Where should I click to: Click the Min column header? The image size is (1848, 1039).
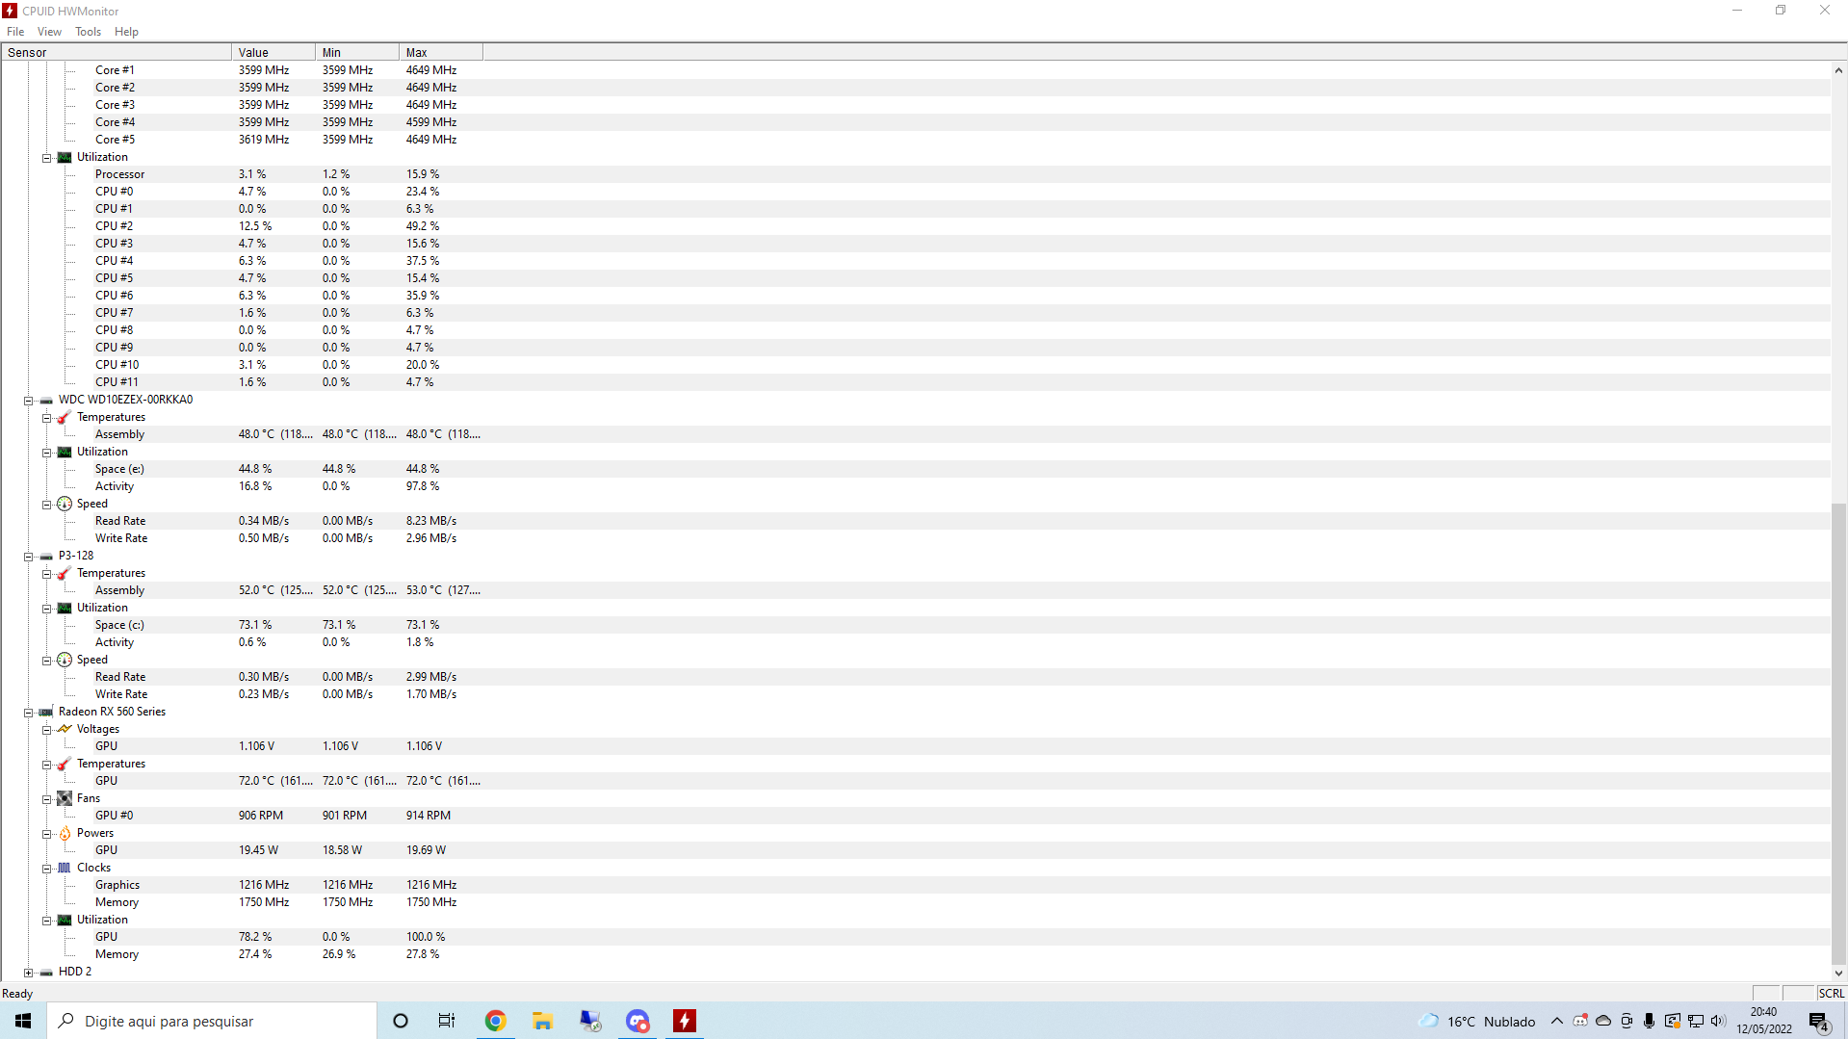pyautogui.click(x=357, y=52)
